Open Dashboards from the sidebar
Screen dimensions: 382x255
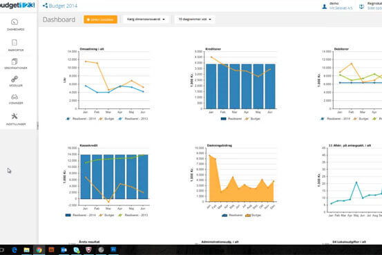[x=15, y=25]
